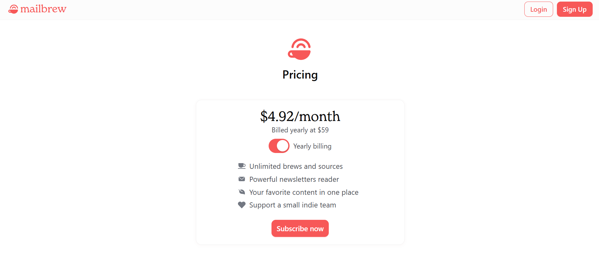Click the Billed yearly at $59 text
The image size is (599, 261).
(x=300, y=130)
